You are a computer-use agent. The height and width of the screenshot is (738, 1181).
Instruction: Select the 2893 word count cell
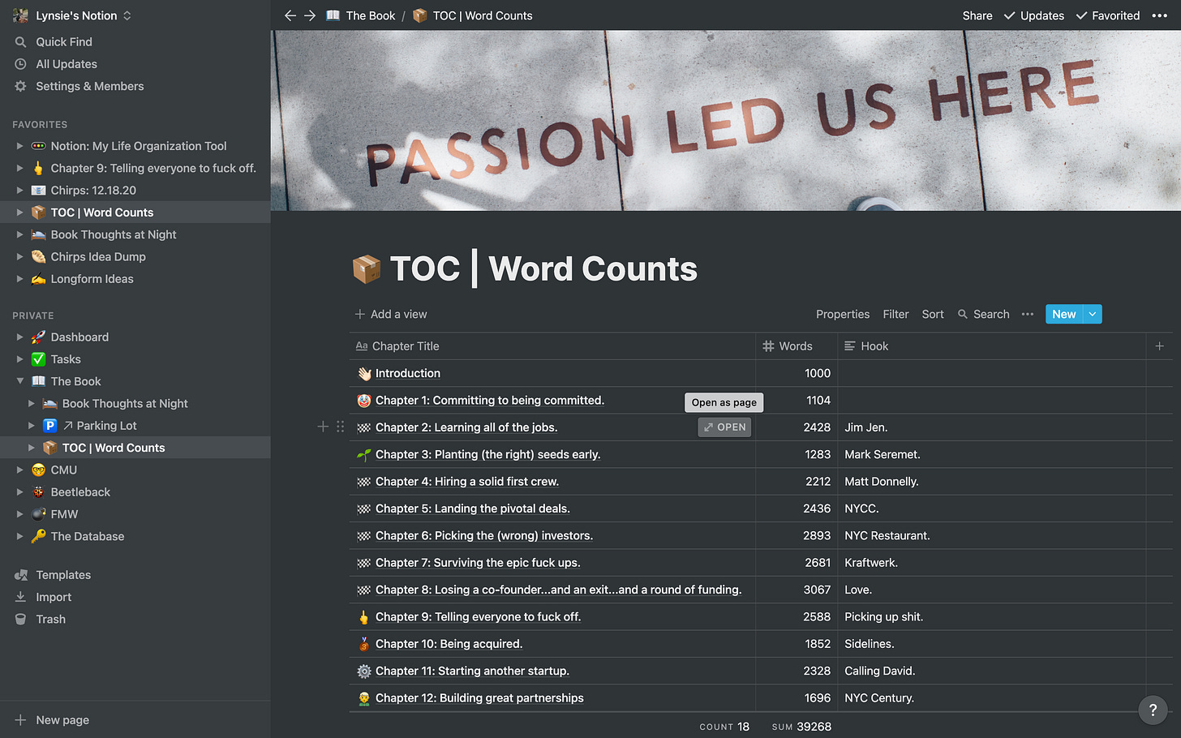(797, 536)
